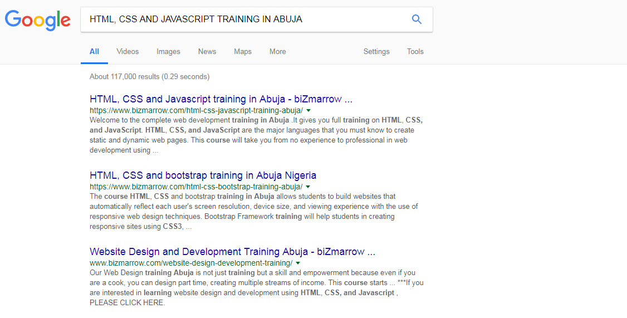This screenshot has height=318, width=627.
Task: Open the Google logo homepage
Action: pos(38,21)
